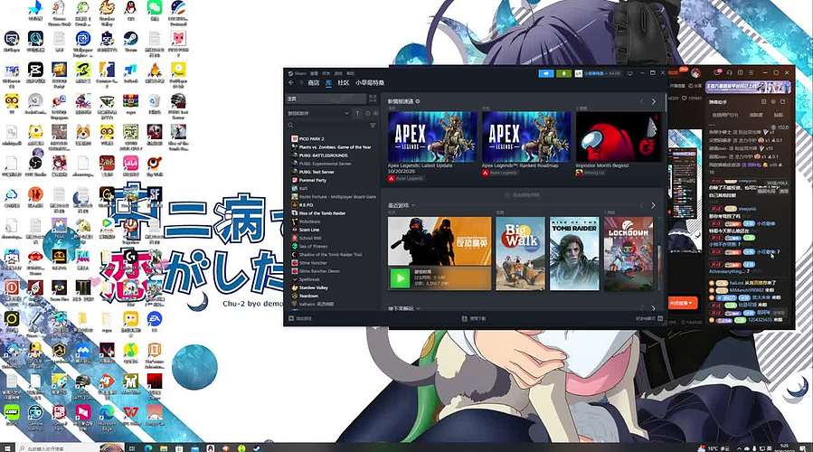Open Steam from the Windows taskbar
This screenshot has height=452, width=813.
pos(257,447)
